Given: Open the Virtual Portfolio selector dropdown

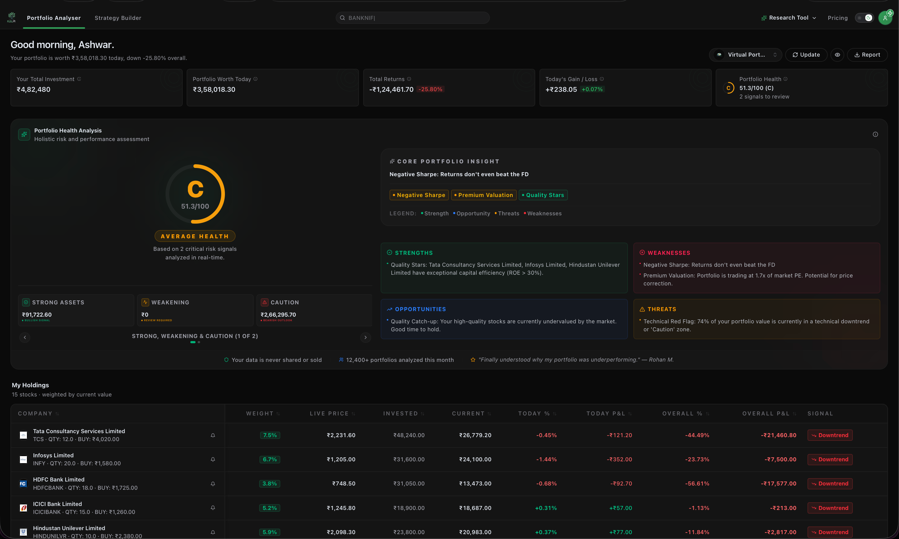Looking at the screenshot, I should 745,55.
